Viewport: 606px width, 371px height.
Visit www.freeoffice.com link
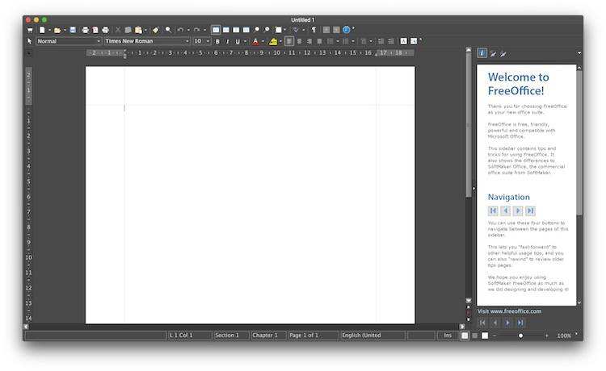click(509, 311)
